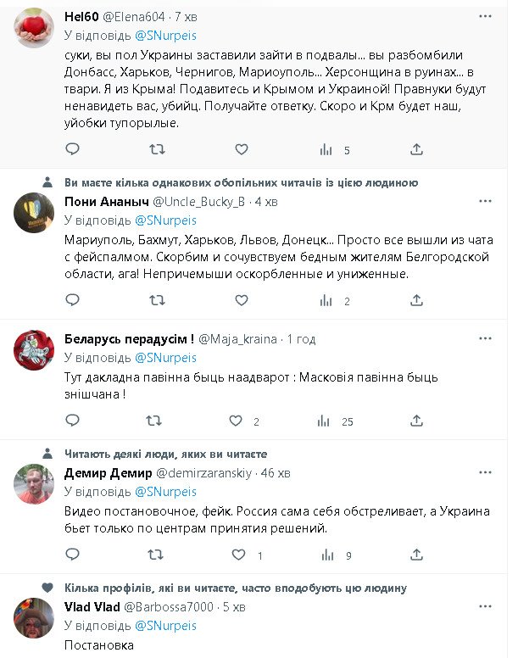Reply to Демир Демир's tweet
This screenshot has width=518, height=658.
[73, 555]
